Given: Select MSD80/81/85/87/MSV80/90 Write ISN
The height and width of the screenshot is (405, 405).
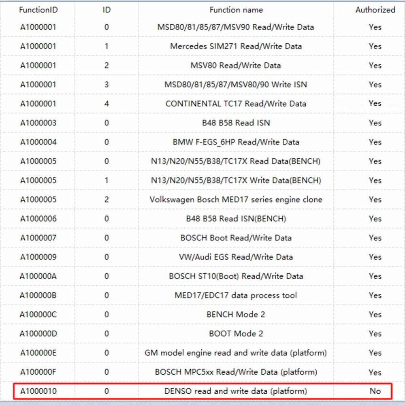Looking at the screenshot, I should [236, 85].
